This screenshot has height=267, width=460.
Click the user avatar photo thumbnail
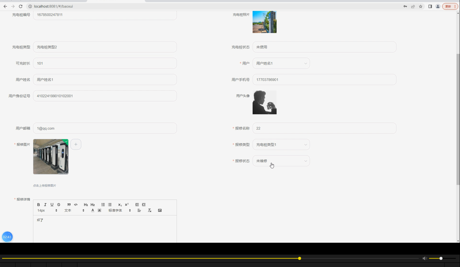264,102
